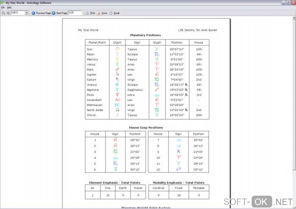Click the vertical scrollbar thumb
Image resolution: width=296 pixels, height=209 pixels.
[x=294, y=94]
